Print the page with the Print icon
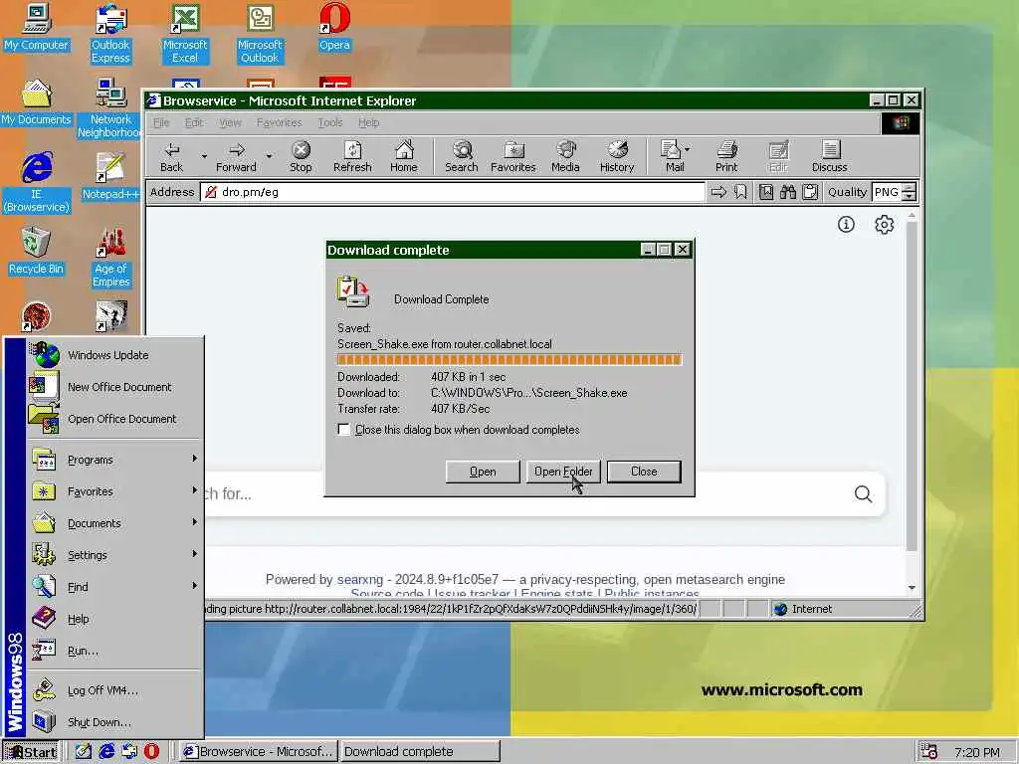 pyautogui.click(x=726, y=156)
